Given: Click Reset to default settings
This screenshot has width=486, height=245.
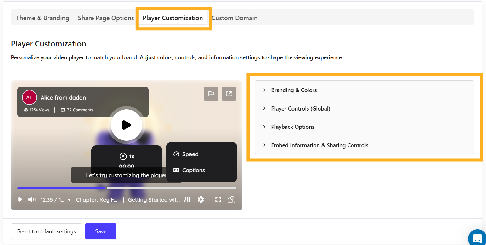Looking at the screenshot, I should 46,231.
